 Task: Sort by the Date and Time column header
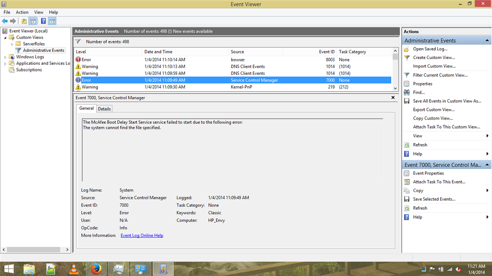[x=185, y=52]
